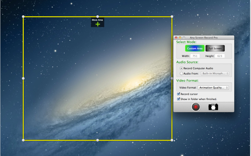Click the left-middle handle of selection area

[x=23, y=78]
